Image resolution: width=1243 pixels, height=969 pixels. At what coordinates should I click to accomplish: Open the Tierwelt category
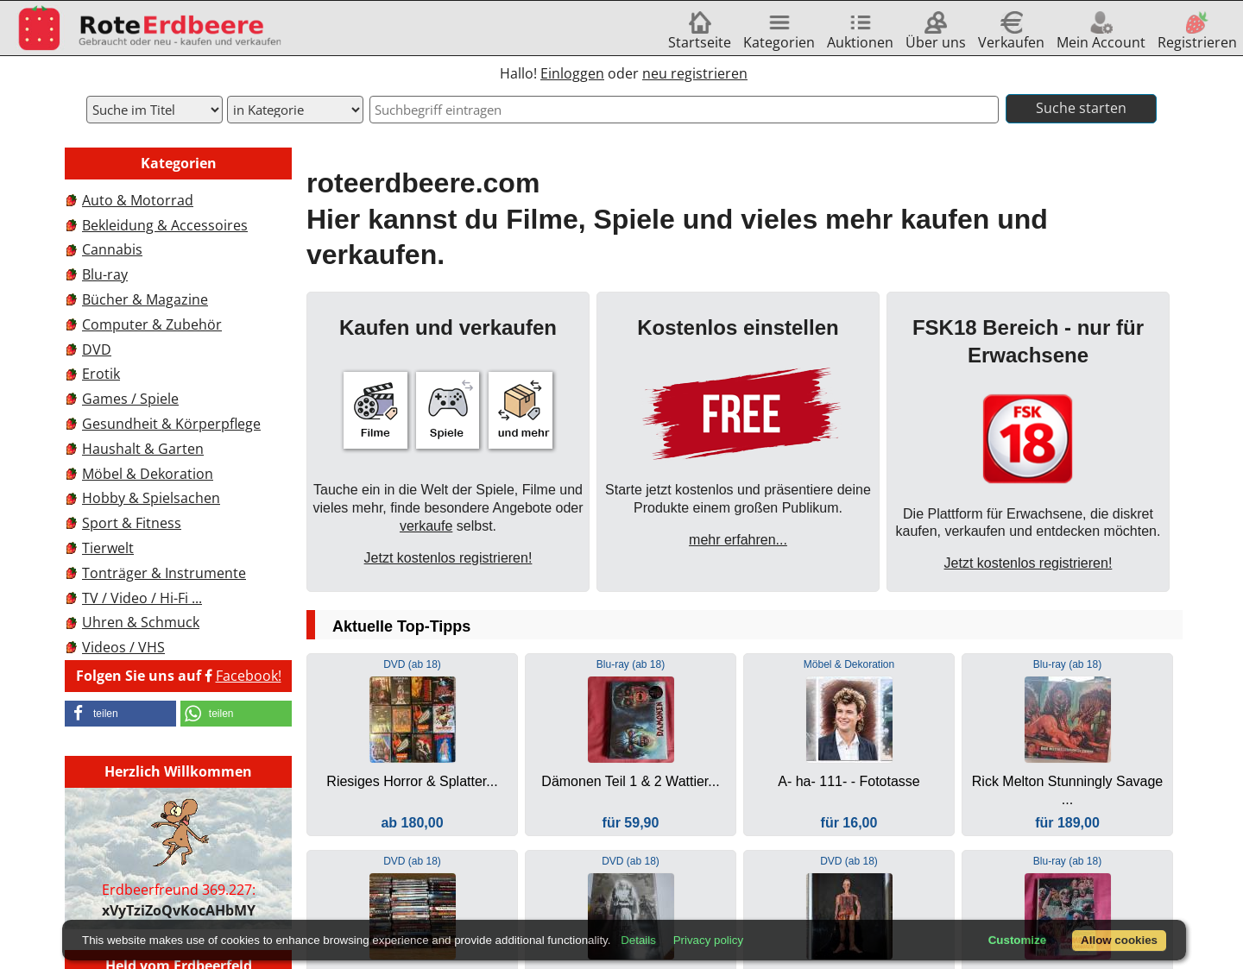(108, 548)
